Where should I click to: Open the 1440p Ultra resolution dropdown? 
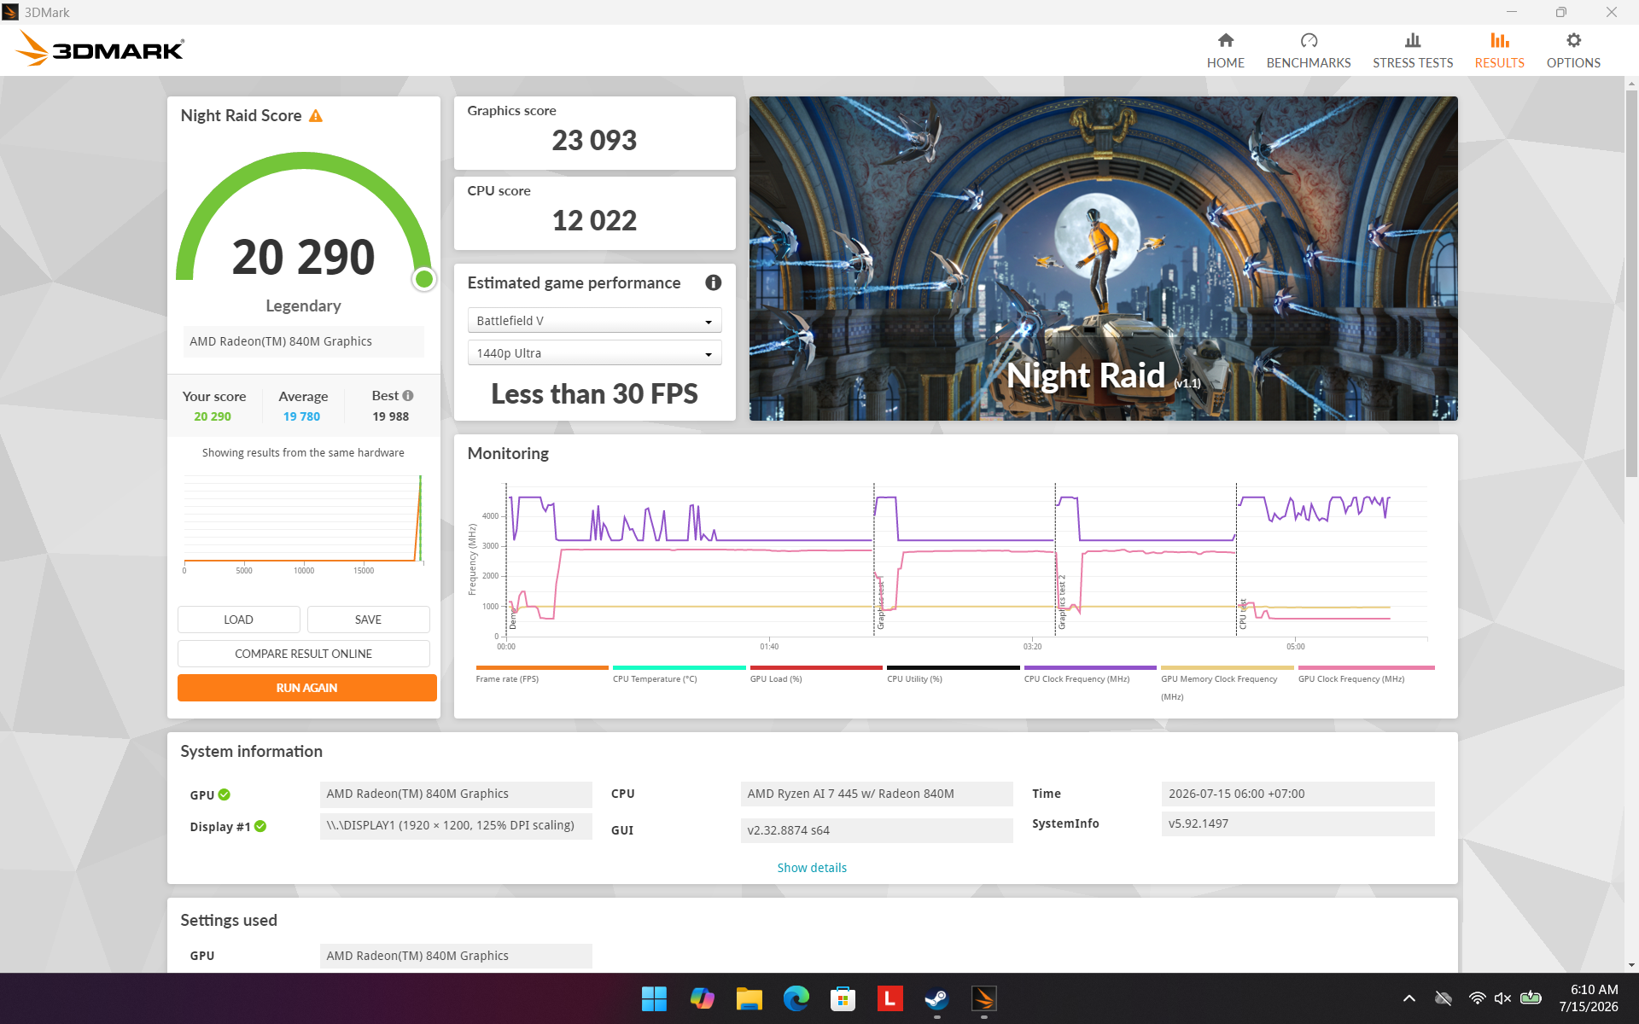point(594,353)
